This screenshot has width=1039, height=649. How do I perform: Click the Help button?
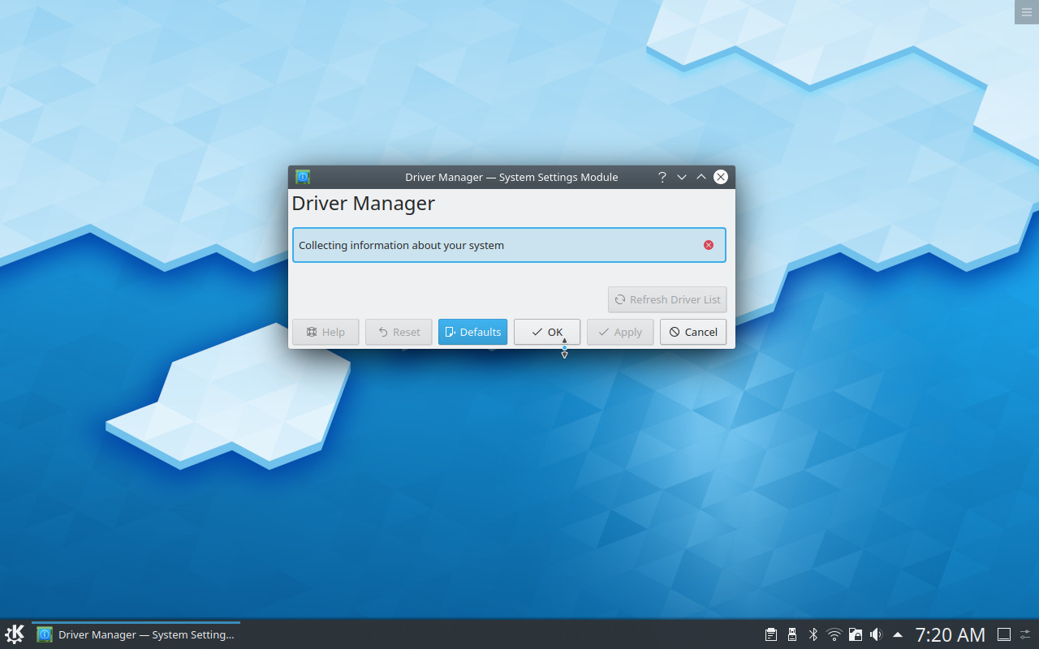(325, 332)
